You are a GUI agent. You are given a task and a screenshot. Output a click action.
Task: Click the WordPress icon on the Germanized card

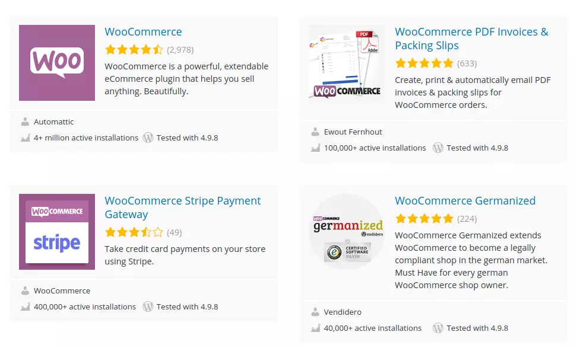438,328
